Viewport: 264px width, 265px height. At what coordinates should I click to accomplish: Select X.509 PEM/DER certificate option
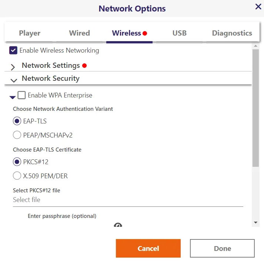[x=17, y=176]
